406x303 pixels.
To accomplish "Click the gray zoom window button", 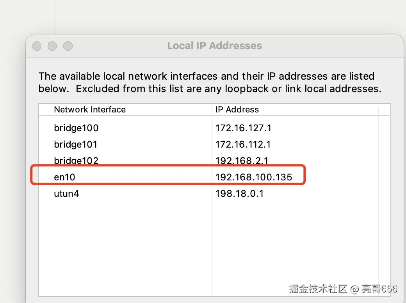I will point(68,46).
